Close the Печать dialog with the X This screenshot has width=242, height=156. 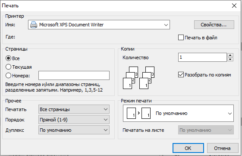pyautogui.click(x=234, y=6)
